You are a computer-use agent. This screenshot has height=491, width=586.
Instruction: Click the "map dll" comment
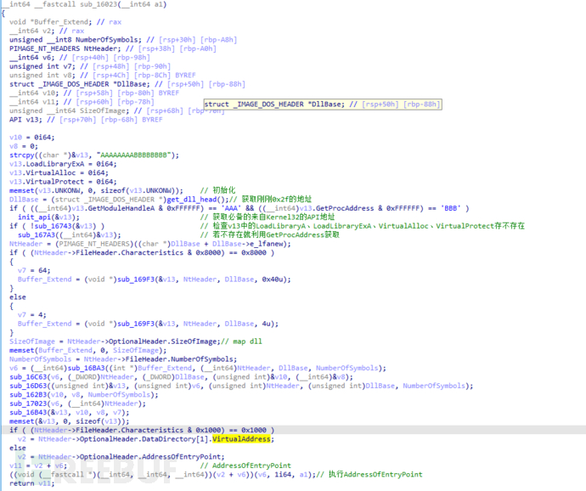243,341
